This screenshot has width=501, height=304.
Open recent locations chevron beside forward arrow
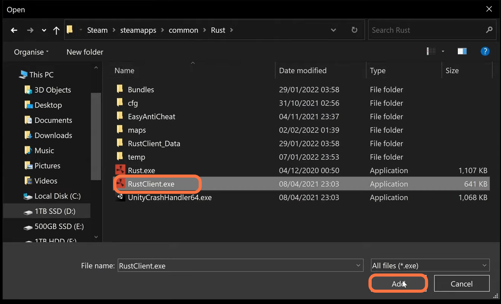tap(44, 30)
